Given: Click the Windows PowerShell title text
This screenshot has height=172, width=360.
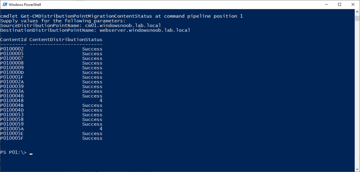Looking at the screenshot, I should pos(25,4).
